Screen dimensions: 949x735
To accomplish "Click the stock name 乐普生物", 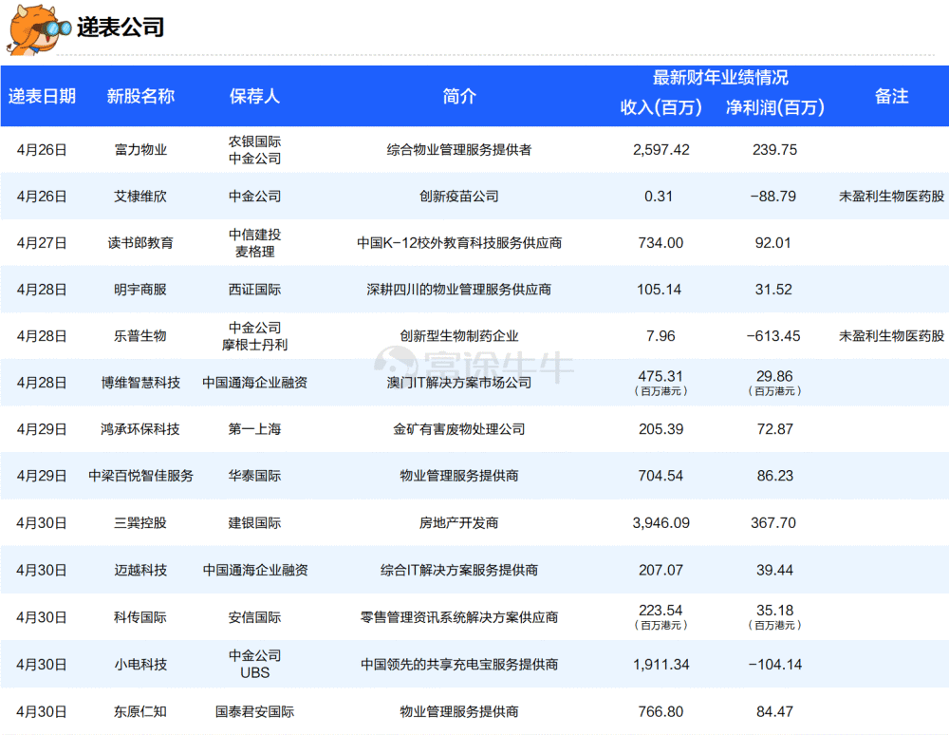I will point(140,336).
